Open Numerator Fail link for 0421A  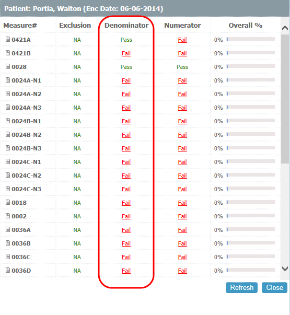coord(182,40)
